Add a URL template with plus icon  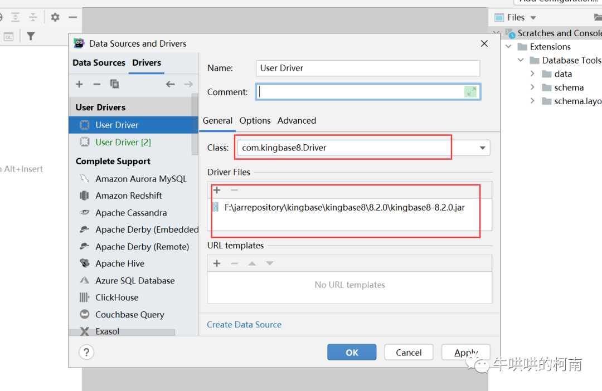pos(217,263)
